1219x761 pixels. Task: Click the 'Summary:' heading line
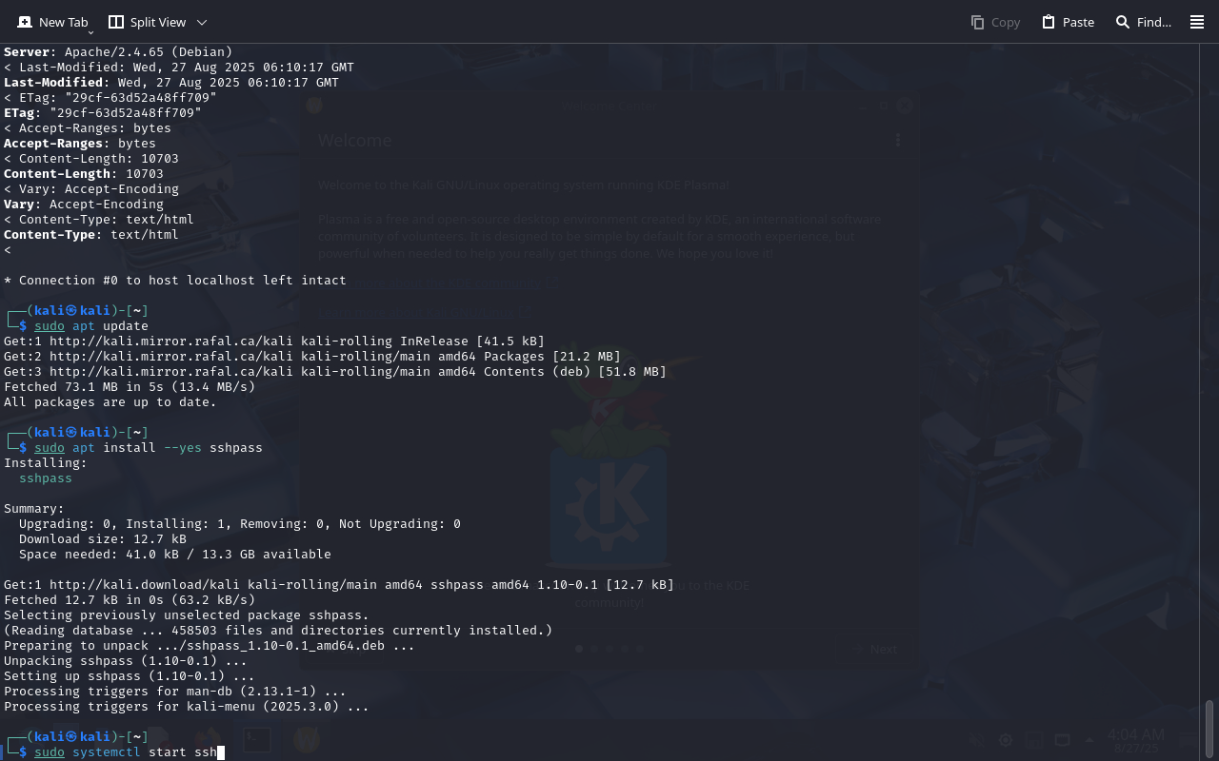[34, 508]
